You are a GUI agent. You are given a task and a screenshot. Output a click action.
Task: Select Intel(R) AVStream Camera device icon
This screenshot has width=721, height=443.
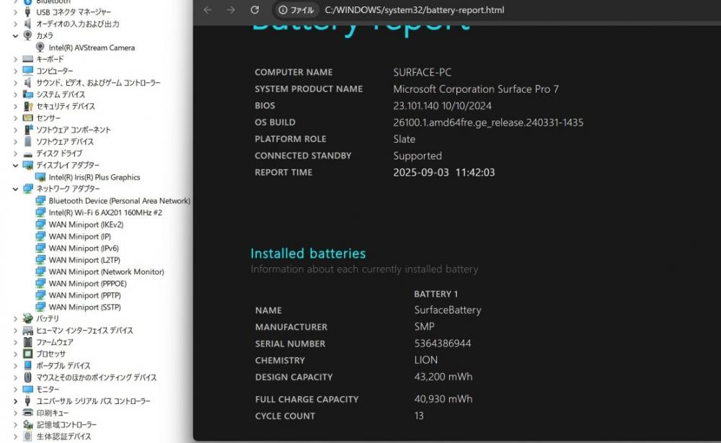click(x=40, y=48)
